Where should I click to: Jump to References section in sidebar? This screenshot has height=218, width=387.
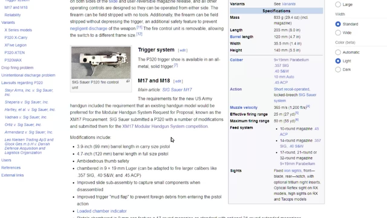[11, 168]
